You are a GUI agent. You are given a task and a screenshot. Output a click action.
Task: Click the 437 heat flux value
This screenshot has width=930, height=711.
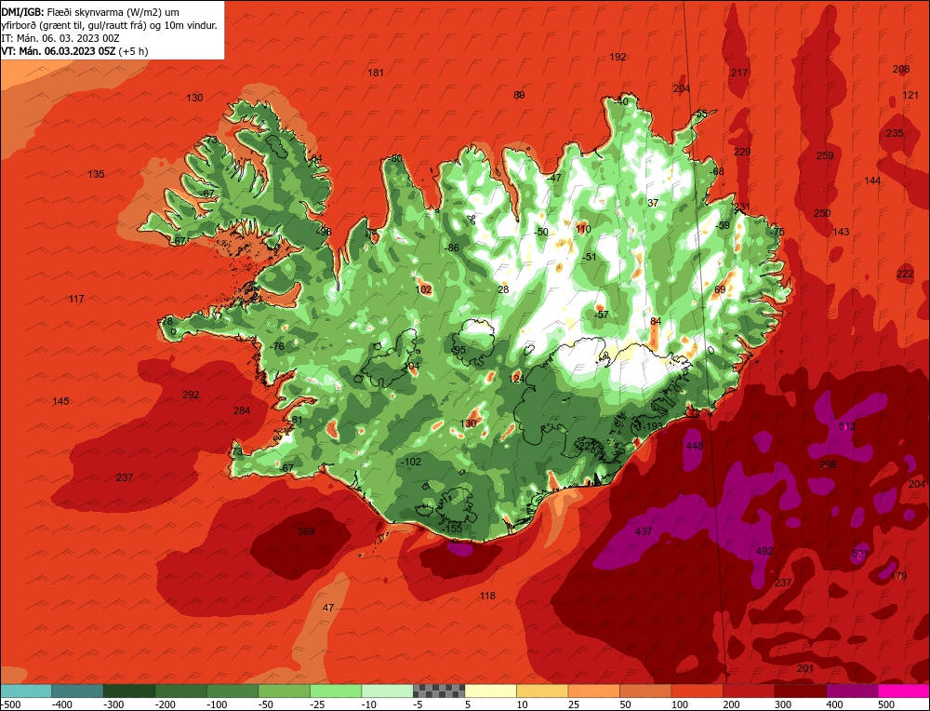pyautogui.click(x=644, y=531)
